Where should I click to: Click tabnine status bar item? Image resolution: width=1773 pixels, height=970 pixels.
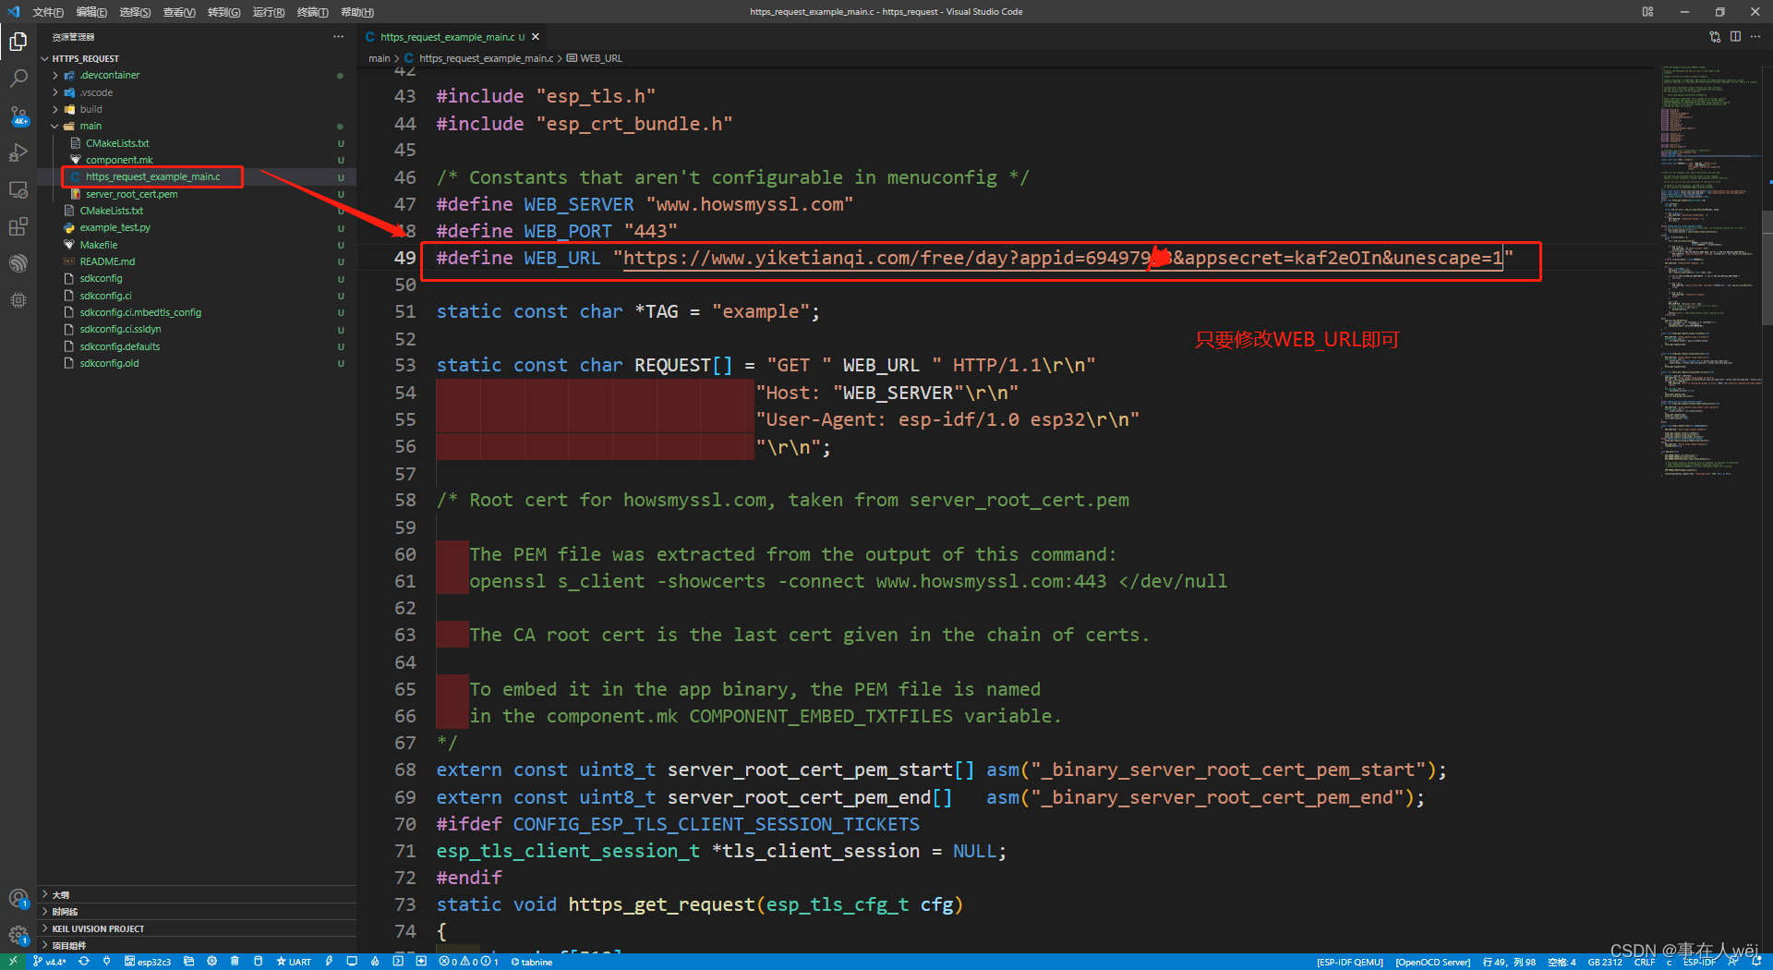coord(532,962)
